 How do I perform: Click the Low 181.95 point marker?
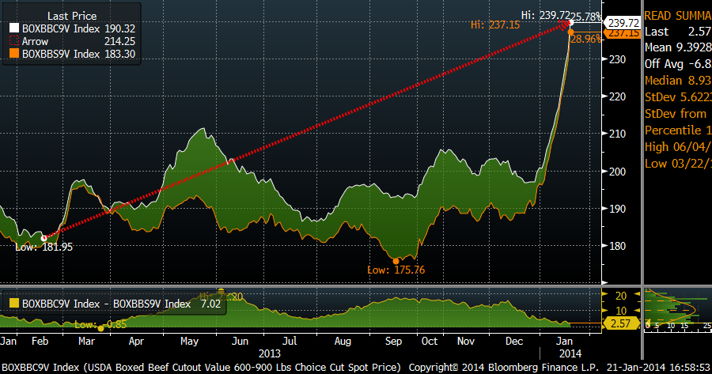[44, 237]
